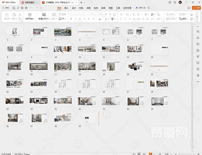Image resolution: width=202 pixels, height=155 pixels.
Task: Click the orange slideshow play button in status bar
Action: pyautogui.click(x=151, y=154)
